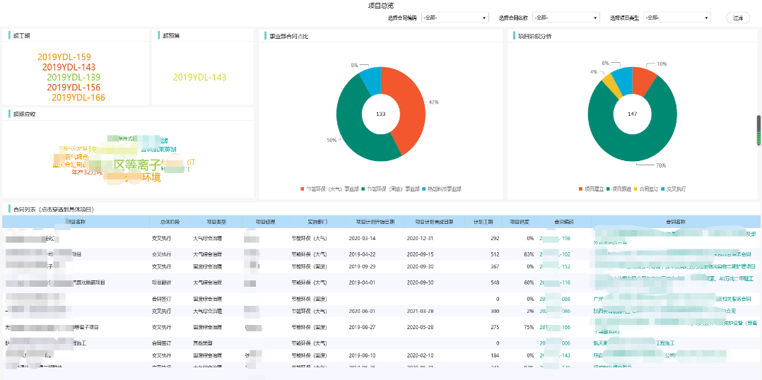Toggle the 项目跟进 legend item
Screen dimensions: 762x380
(x=618, y=189)
